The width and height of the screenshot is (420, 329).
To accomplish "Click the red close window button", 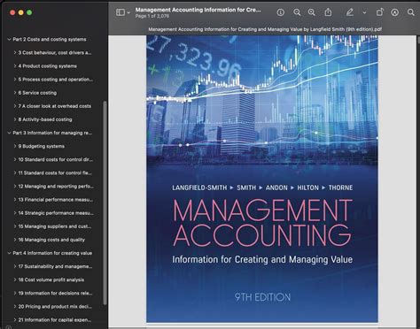I will pyautogui.click(x=12, y=12).
